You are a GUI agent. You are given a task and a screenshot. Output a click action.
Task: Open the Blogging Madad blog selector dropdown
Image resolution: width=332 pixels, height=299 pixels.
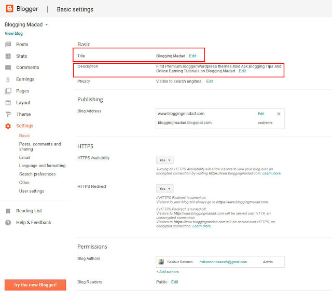[26, 24]
